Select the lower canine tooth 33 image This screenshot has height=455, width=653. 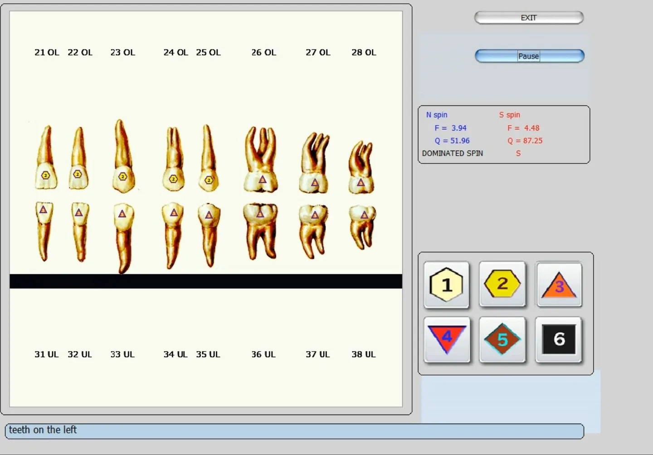tap(123, 238)
